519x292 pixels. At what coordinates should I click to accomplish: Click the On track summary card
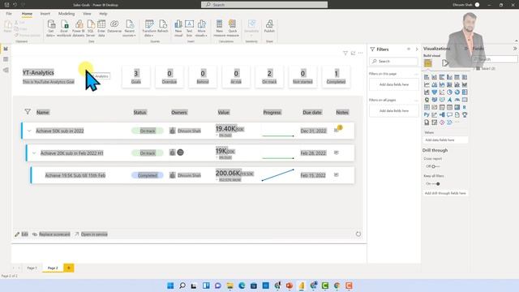click(269, 77)
